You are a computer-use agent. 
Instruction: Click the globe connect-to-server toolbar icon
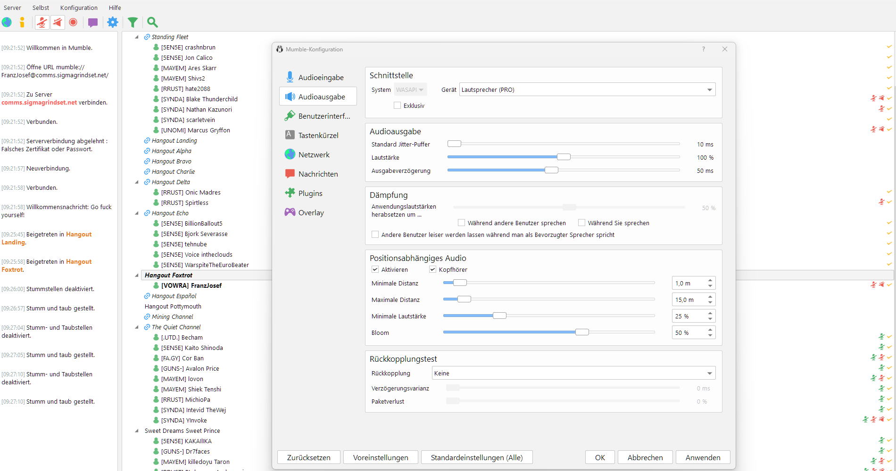click(7, 22)
